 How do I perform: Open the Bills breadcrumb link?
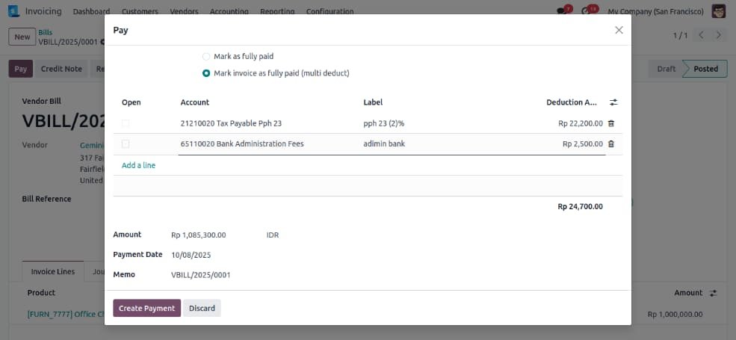[46, 32]
